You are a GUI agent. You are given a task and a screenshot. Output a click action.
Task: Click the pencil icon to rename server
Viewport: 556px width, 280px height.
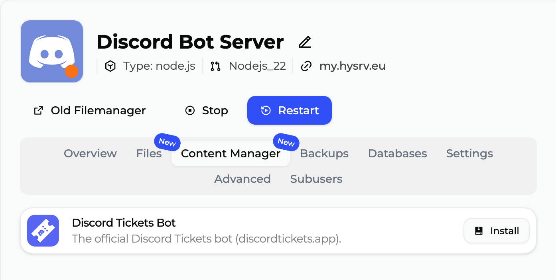305,42
